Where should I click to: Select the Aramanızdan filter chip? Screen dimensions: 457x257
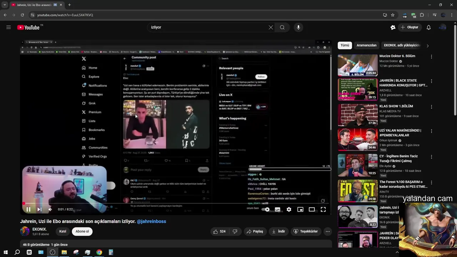367,45
